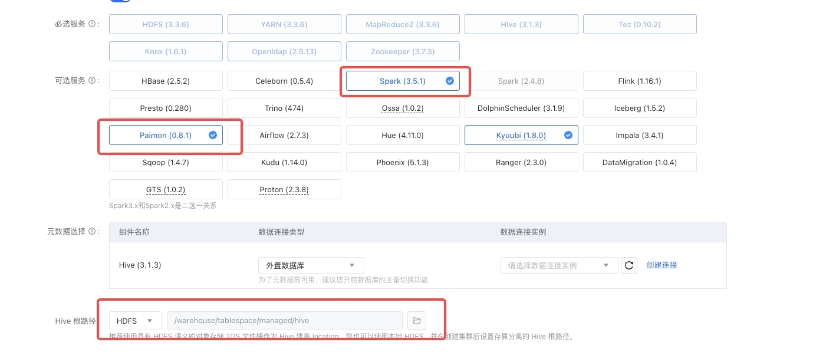Enable the Presto (0.280) service
This screenshot has height=362, width=836.
pos(166,108)
